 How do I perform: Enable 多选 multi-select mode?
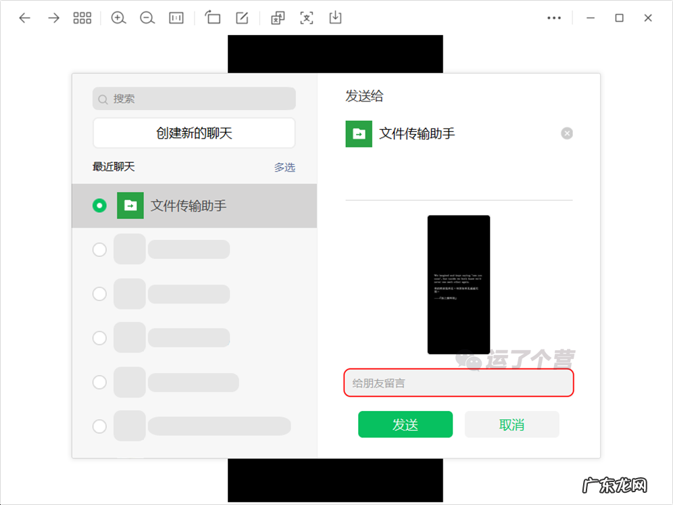point(284,167)
